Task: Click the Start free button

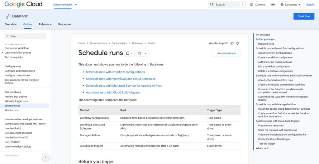Action: click(x=304, y=16)
